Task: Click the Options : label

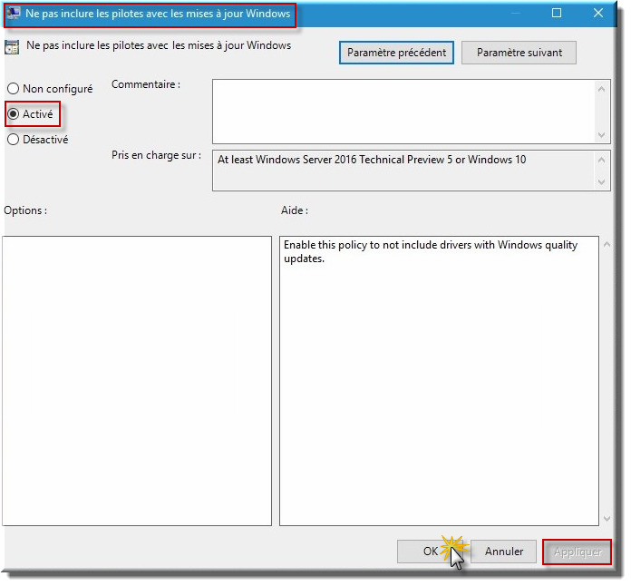Action: click(x=25, y=211)
